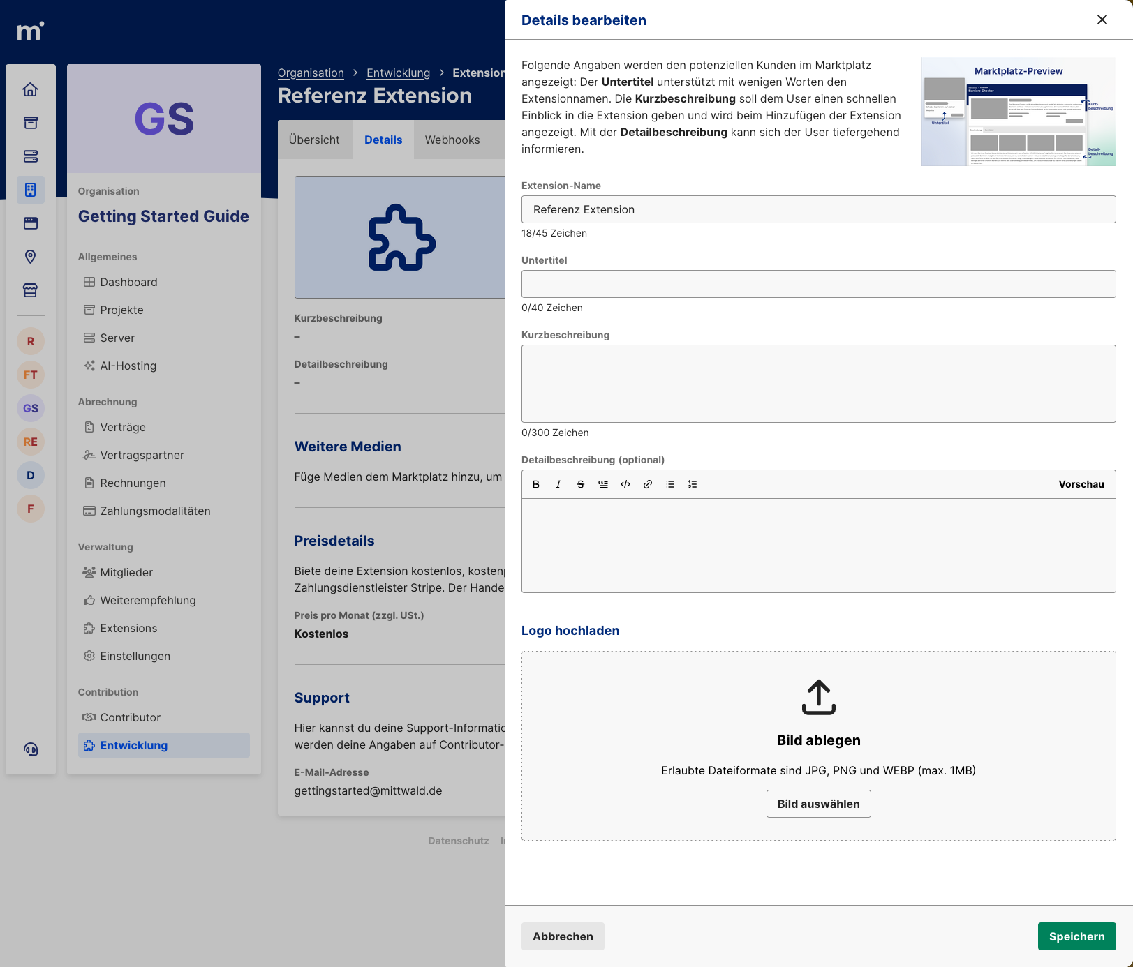The image size is (1133, 967).
Task: Open the marketplace via the shop sidebar icon
Action: (x=30, y=290)
